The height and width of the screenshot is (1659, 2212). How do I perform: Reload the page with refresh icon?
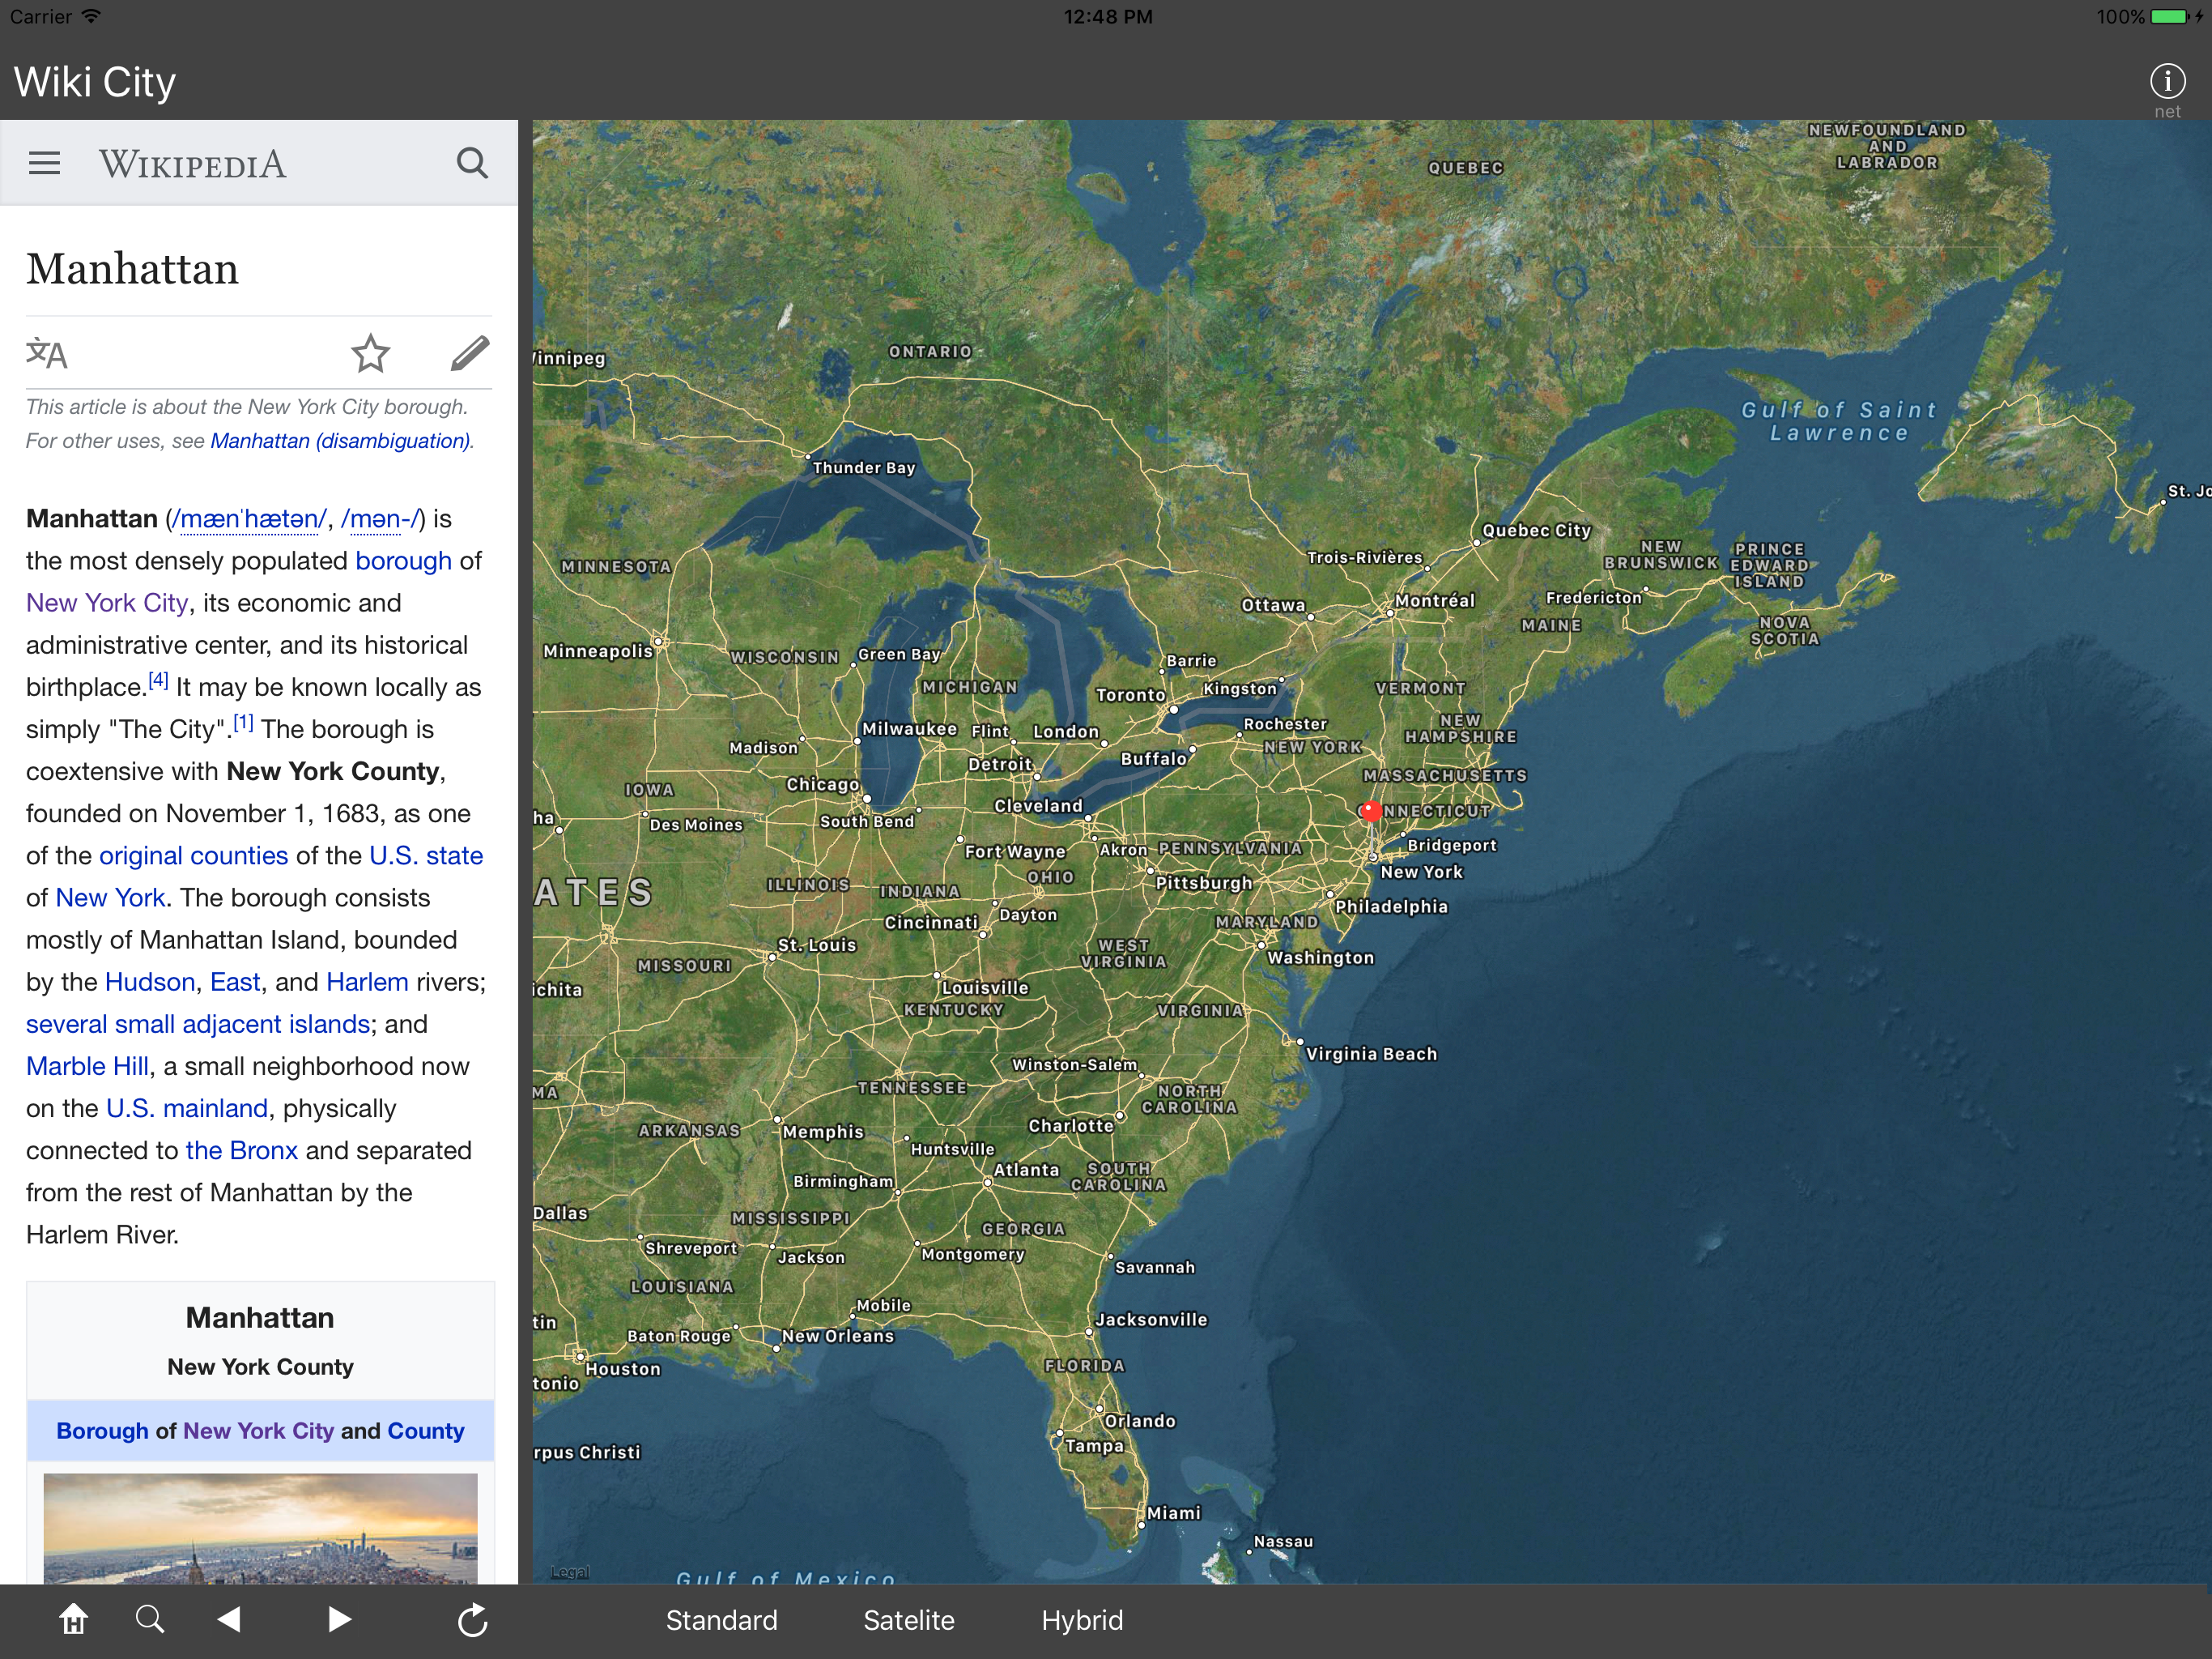[472, 1619]
